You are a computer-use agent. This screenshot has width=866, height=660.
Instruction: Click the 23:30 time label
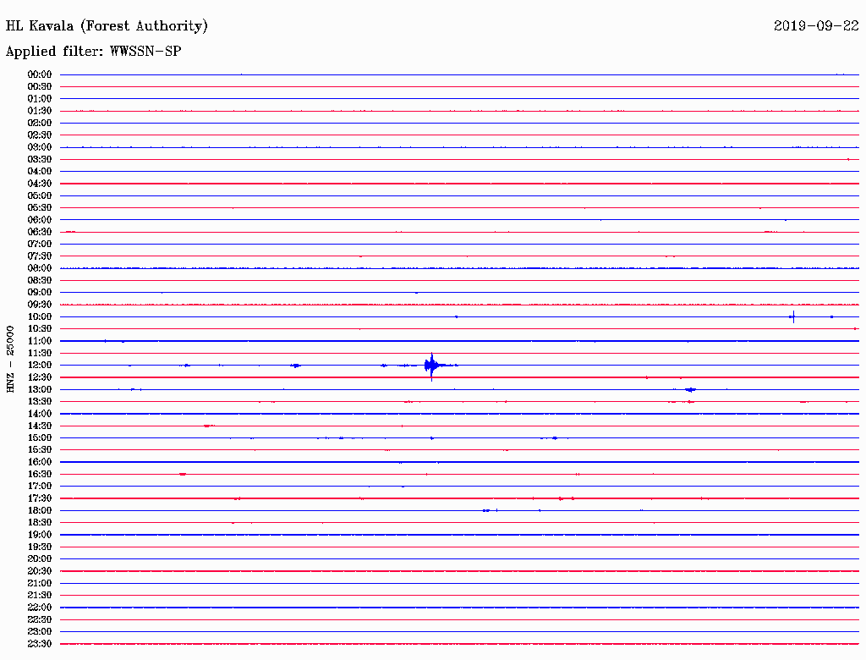pos(40,643)
